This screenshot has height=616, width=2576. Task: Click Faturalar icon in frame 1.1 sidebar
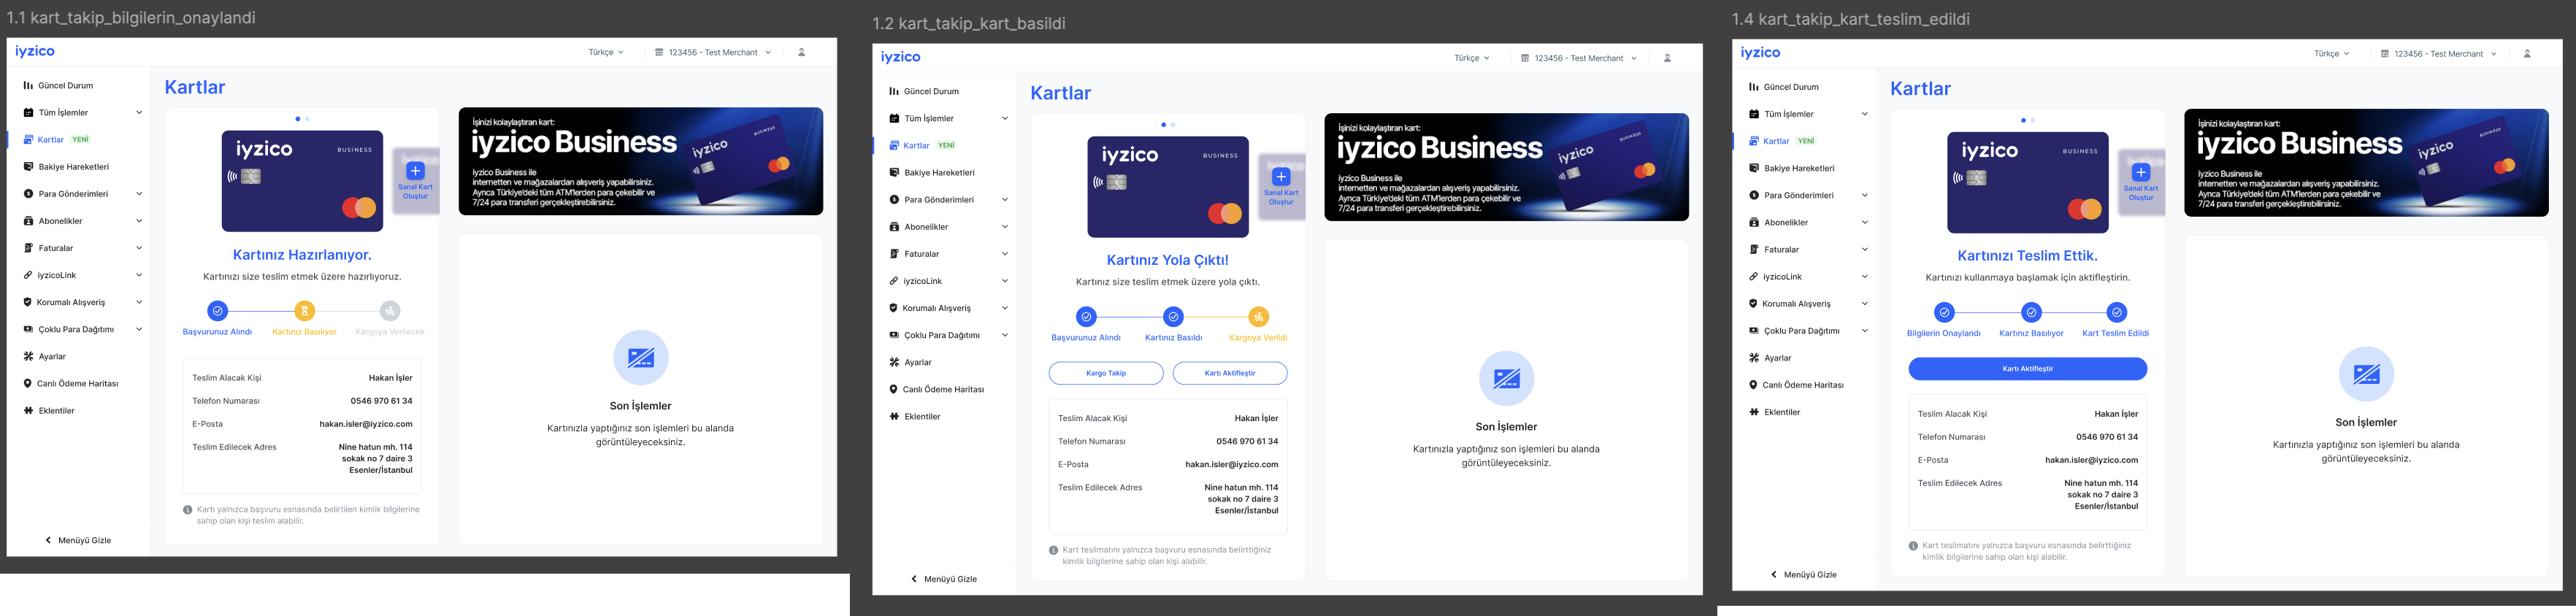tap(28, 248)
